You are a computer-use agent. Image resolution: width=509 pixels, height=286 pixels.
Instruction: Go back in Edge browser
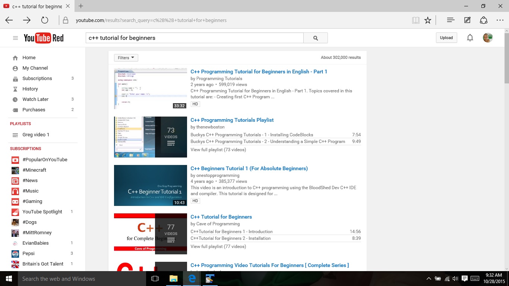(9, 20)
